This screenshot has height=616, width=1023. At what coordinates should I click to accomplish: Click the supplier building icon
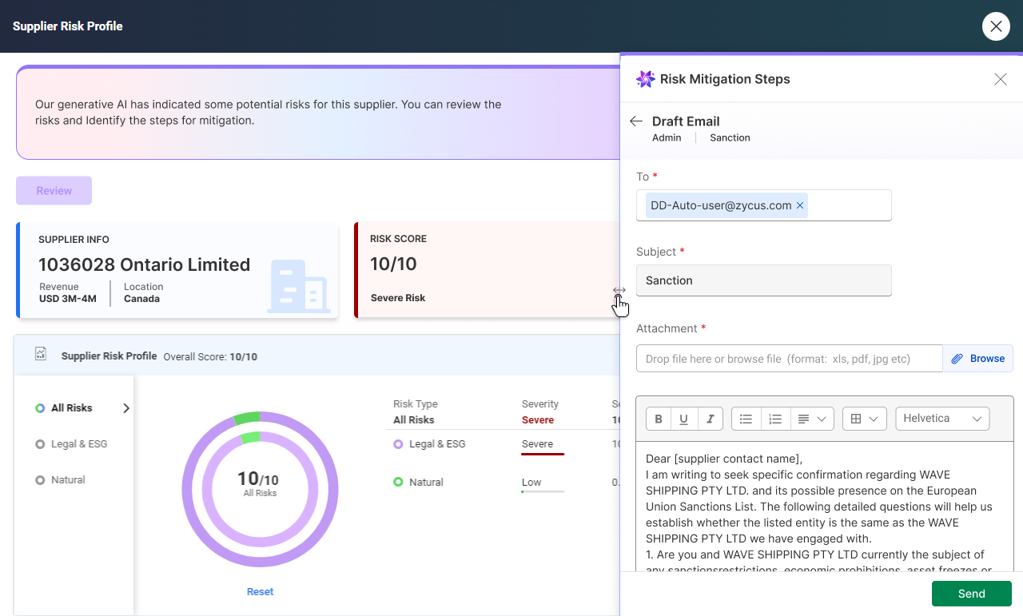click(299, 285)
